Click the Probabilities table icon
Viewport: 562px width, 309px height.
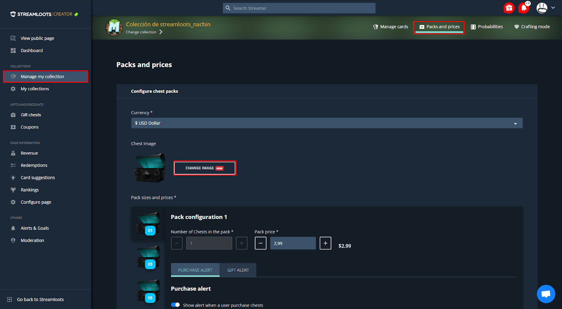click(x=473, y=27)
